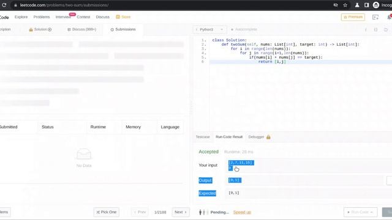392x220 pixels.
Task: Open the Discuss page
Action: 102,17
